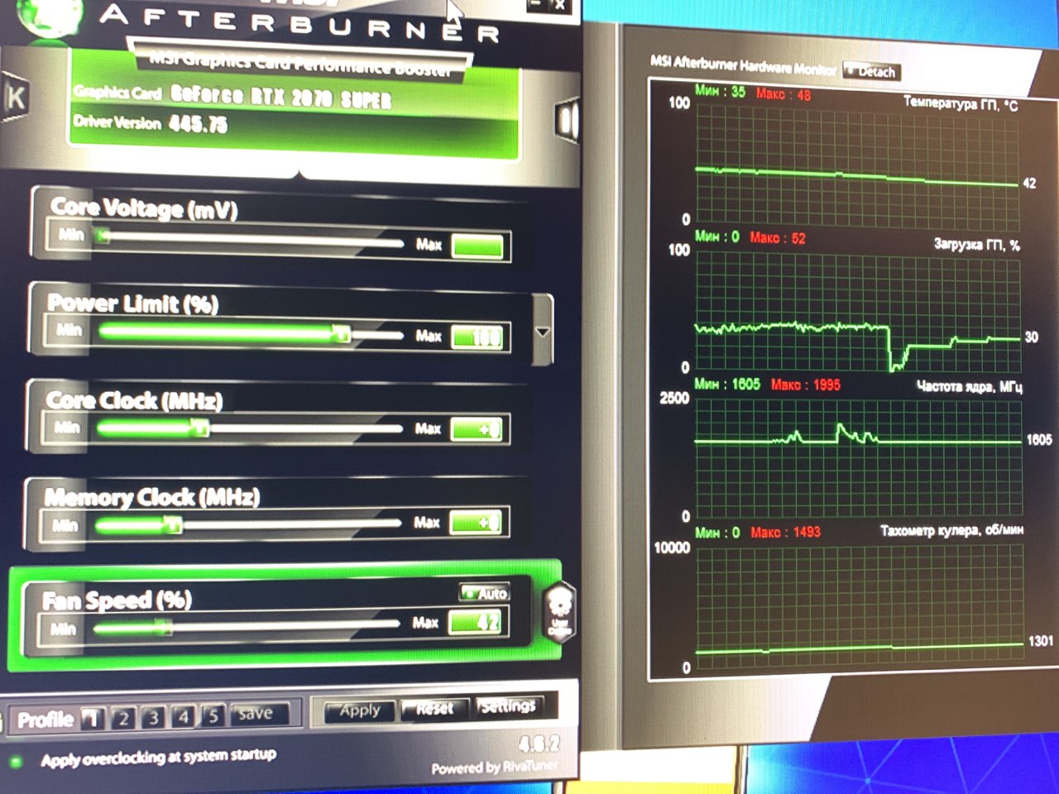Open user defined fan curve icon
The width and height of the screenshot is (1059, 794).
click(x=560, y=613)
